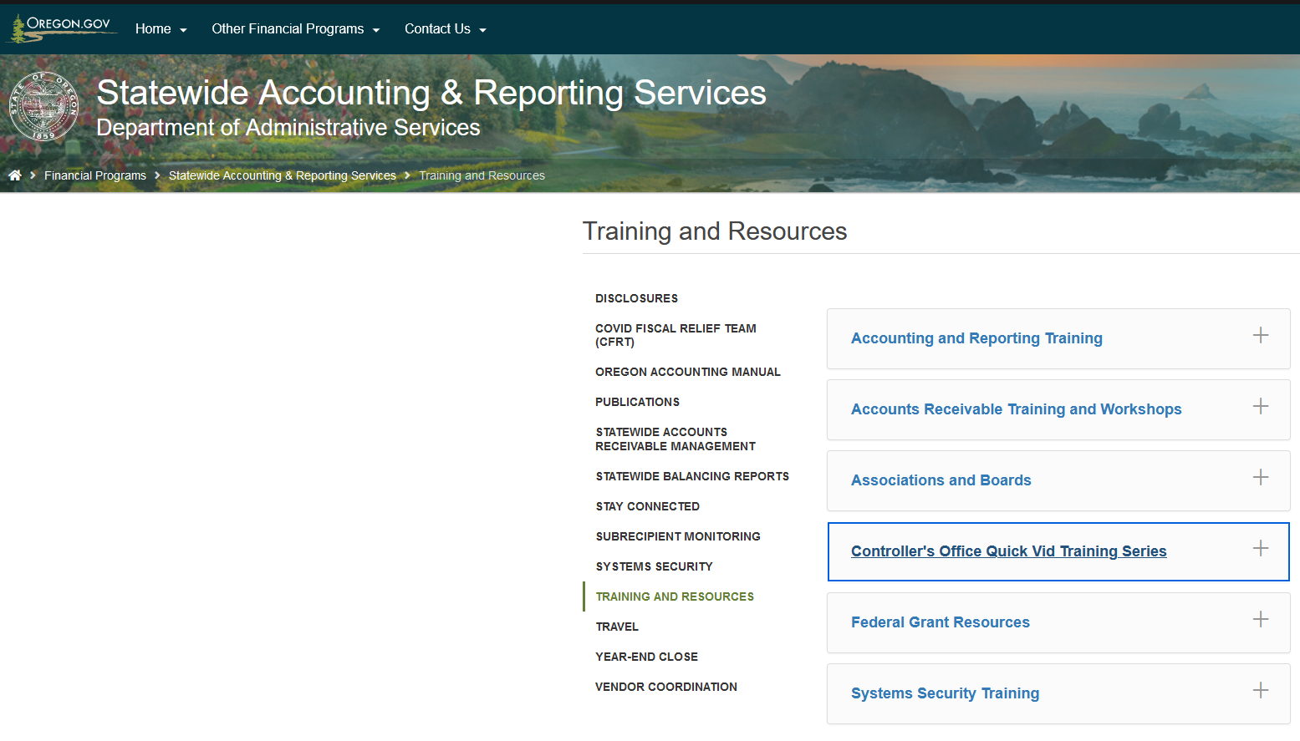1300x741 pixels.
Task: Open Subrecipient Monitoring in side menu
Action: (677, 536)
